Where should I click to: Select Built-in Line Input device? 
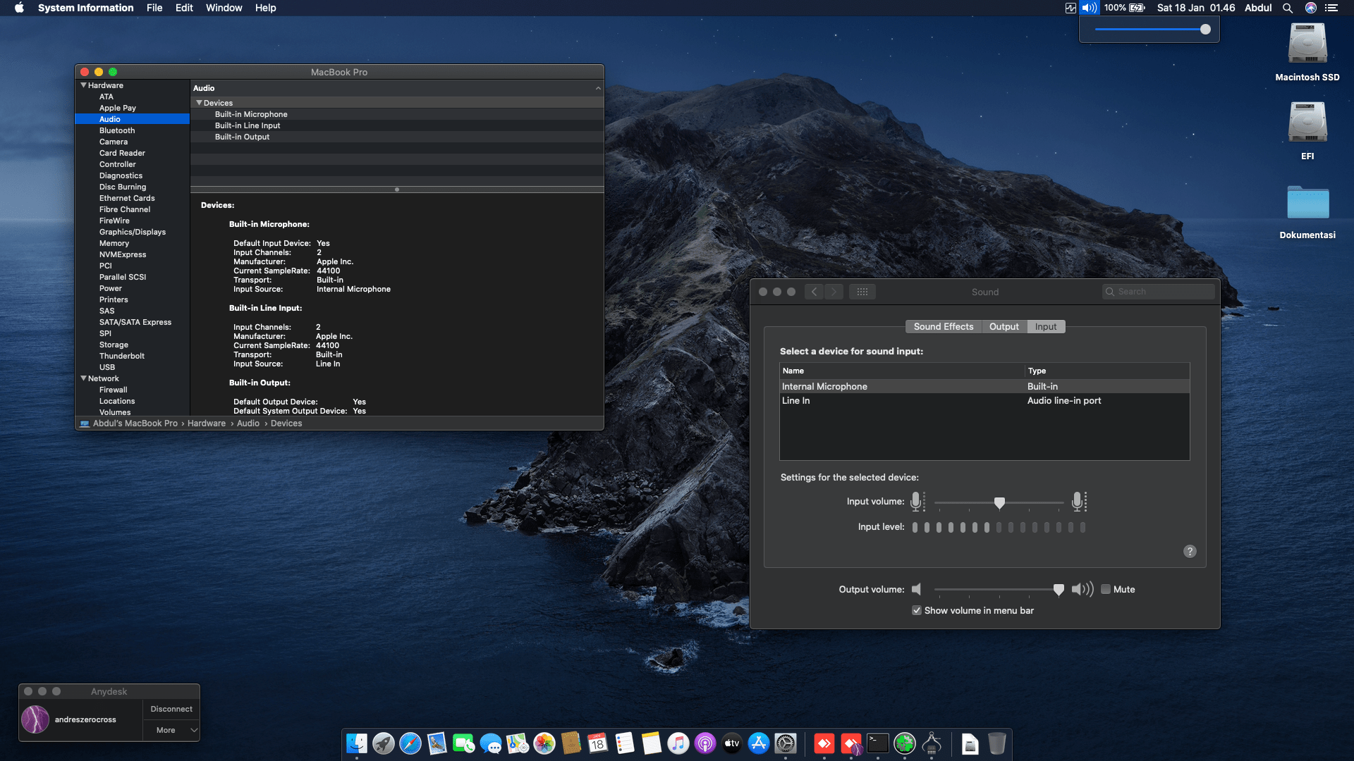[x=397, y=125]
